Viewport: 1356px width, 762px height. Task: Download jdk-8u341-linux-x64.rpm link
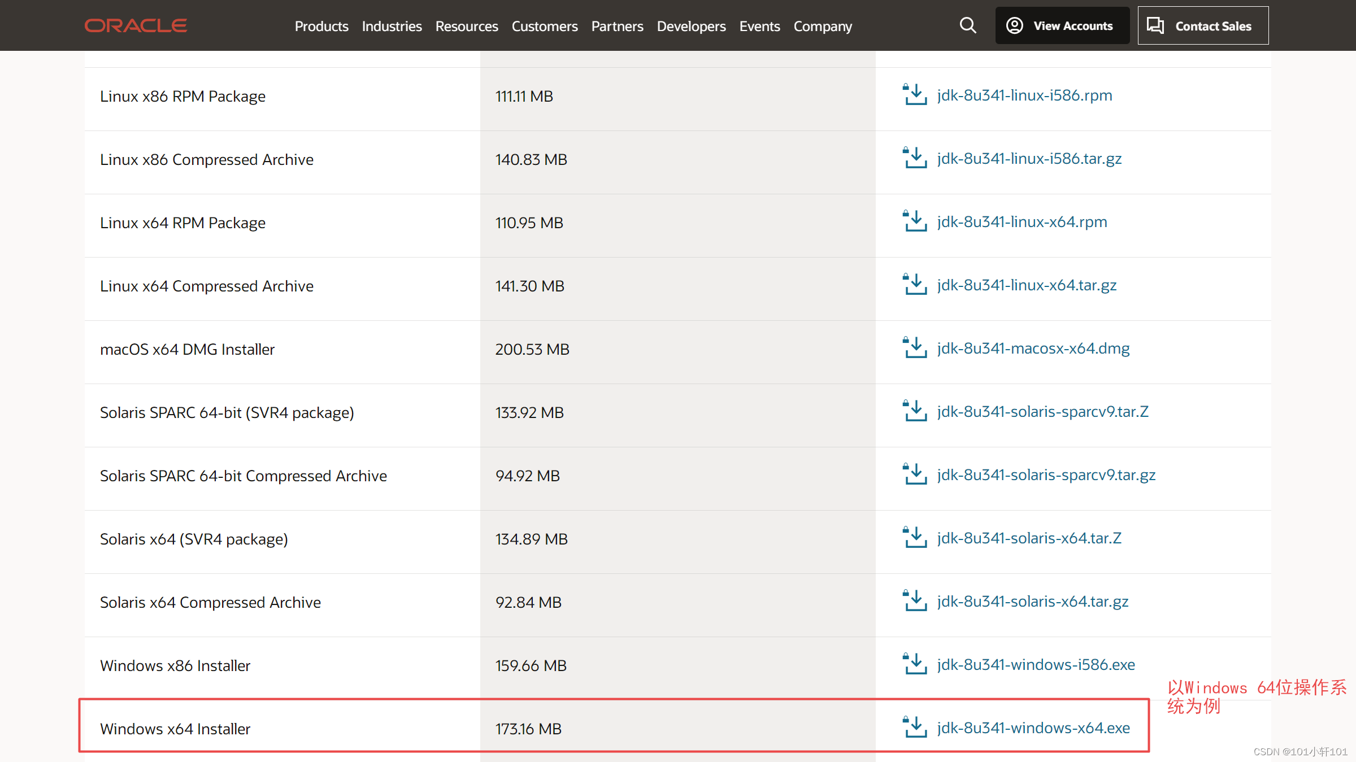[x=1022, y=222]
